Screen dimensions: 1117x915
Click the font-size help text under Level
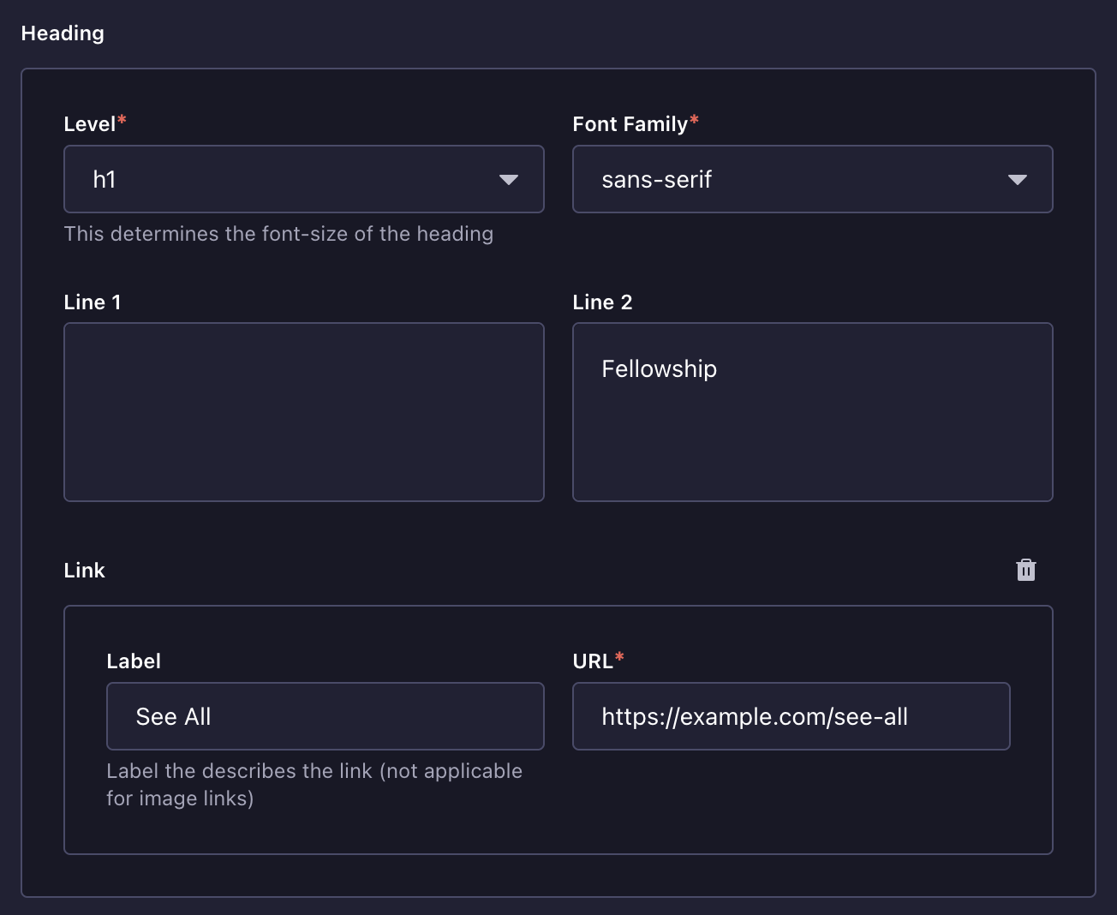tap(278, 234)
